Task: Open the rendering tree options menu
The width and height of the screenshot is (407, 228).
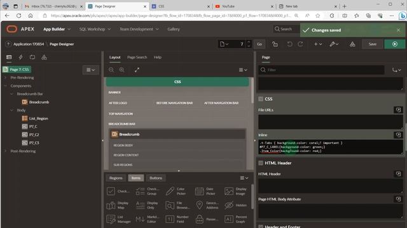Action: [90, 70]
